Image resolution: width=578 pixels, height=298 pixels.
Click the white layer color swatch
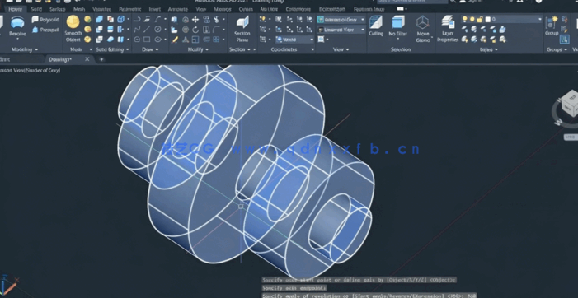click(x=487, y=19)
